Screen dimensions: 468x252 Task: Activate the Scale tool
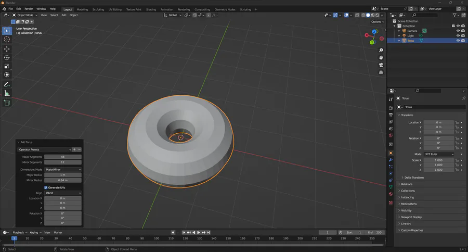[7, 66]
